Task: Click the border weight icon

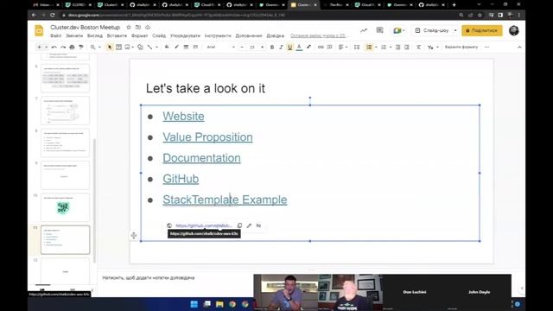Action: (186, 47)
